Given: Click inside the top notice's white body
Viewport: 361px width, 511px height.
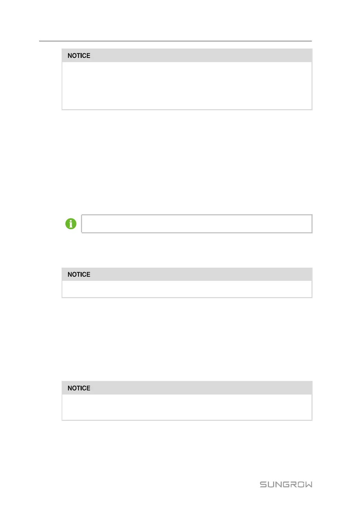Looking at the screenshot, I should pyautogui.click(x=187, y=86).
